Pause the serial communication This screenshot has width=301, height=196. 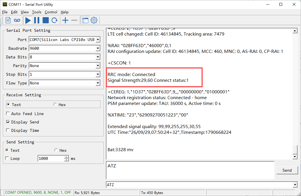pyautogui.click(x=37, y=20)
